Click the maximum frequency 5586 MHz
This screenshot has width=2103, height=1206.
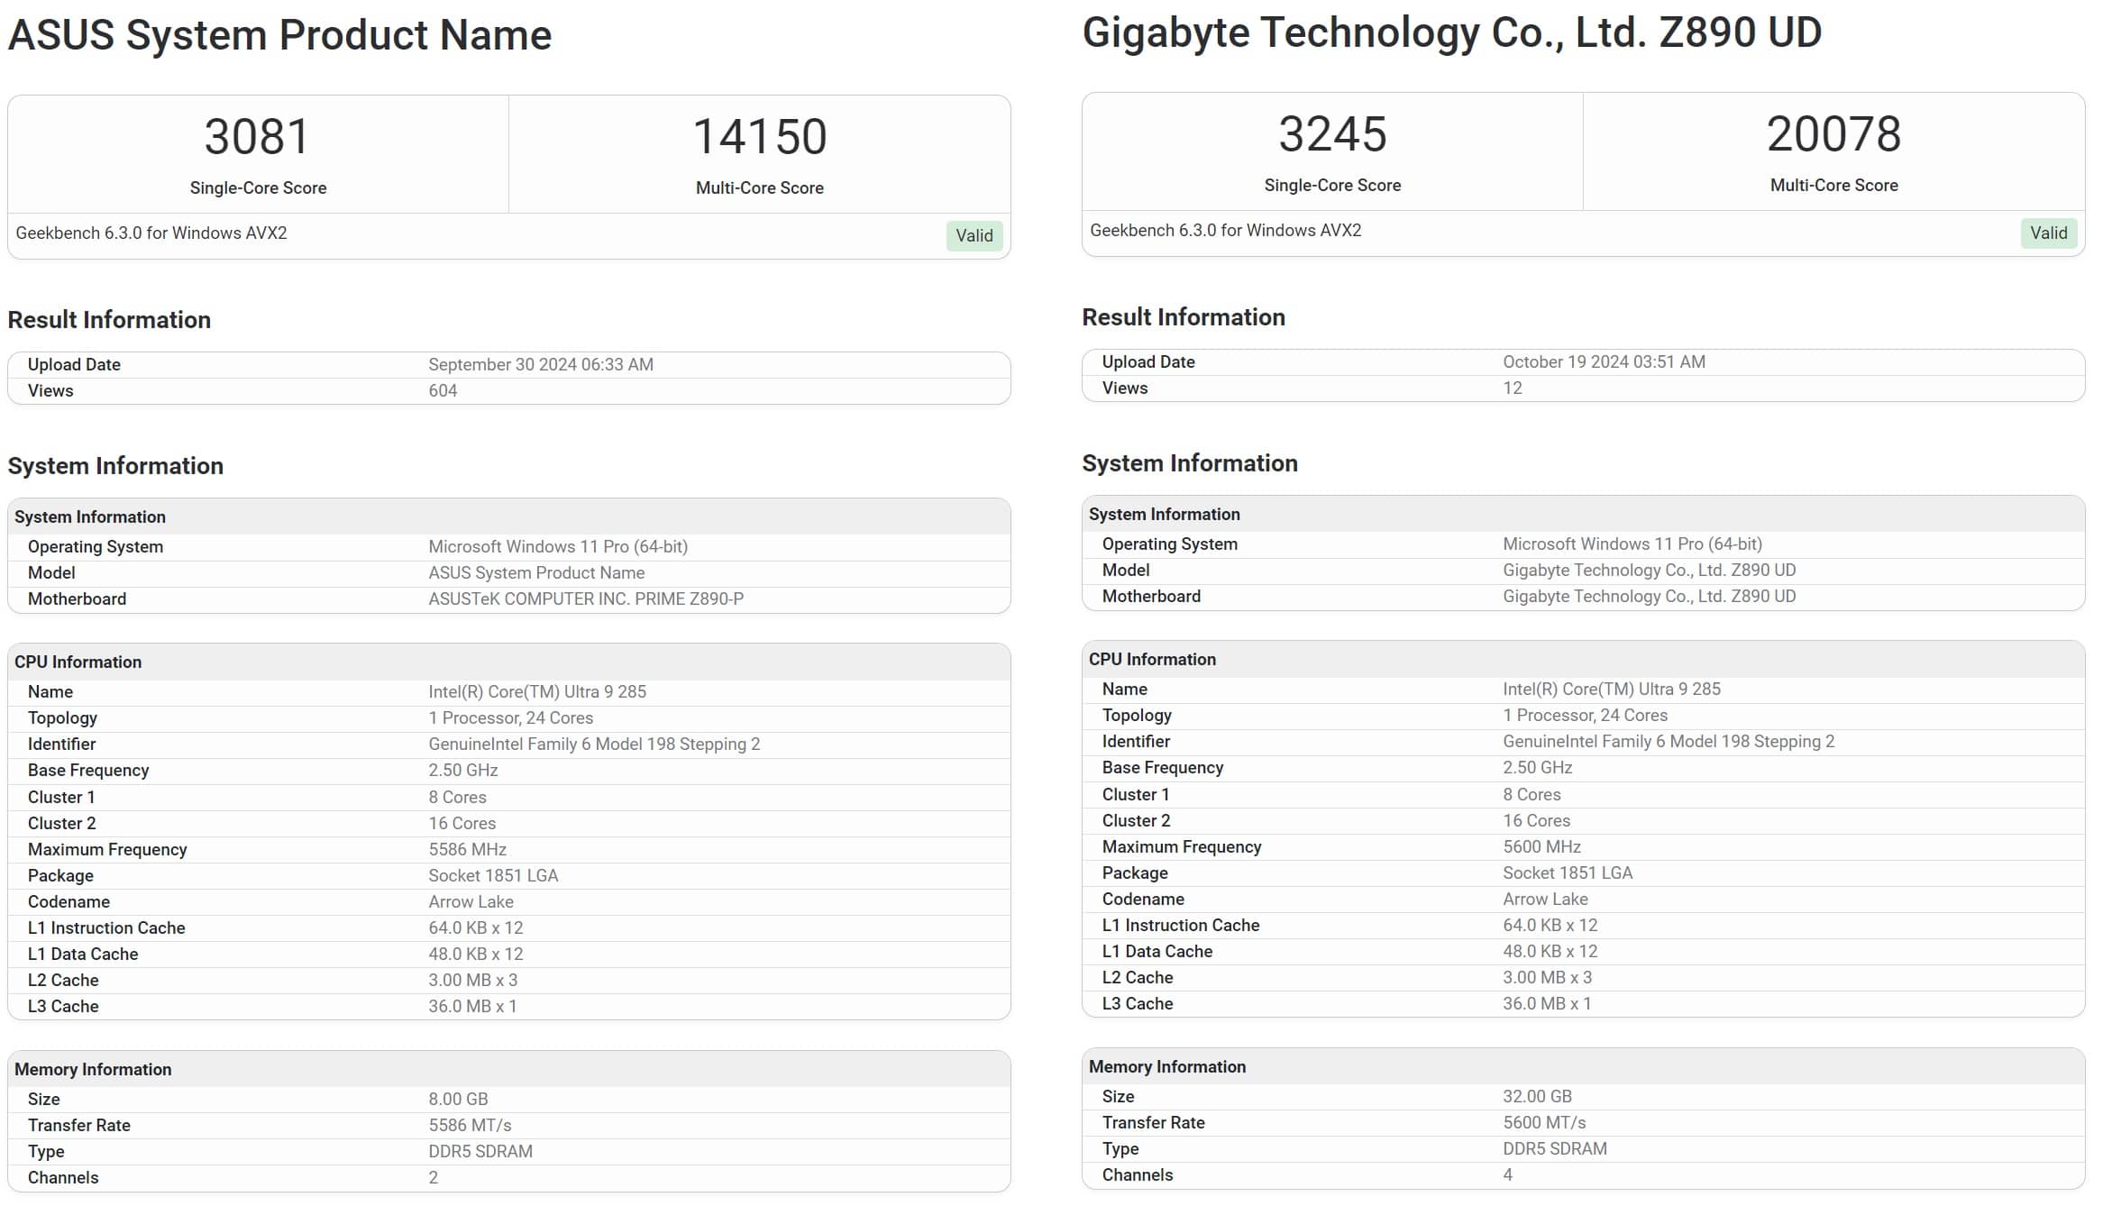tap(467, 849)
